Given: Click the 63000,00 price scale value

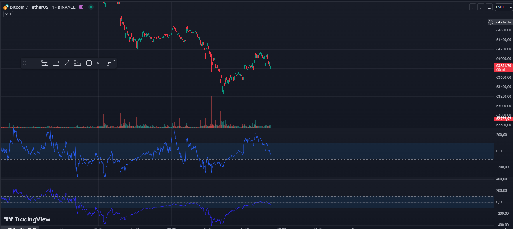Looking at the screenshot, I should click(x=503, y=106).
